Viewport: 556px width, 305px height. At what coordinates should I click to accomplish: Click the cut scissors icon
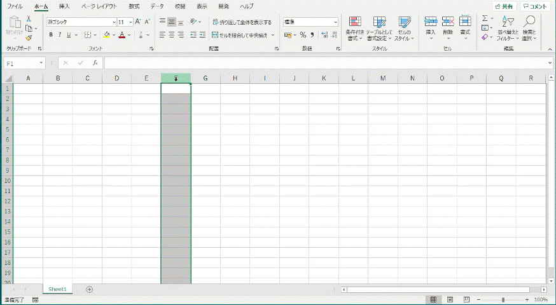coord(29,20)
